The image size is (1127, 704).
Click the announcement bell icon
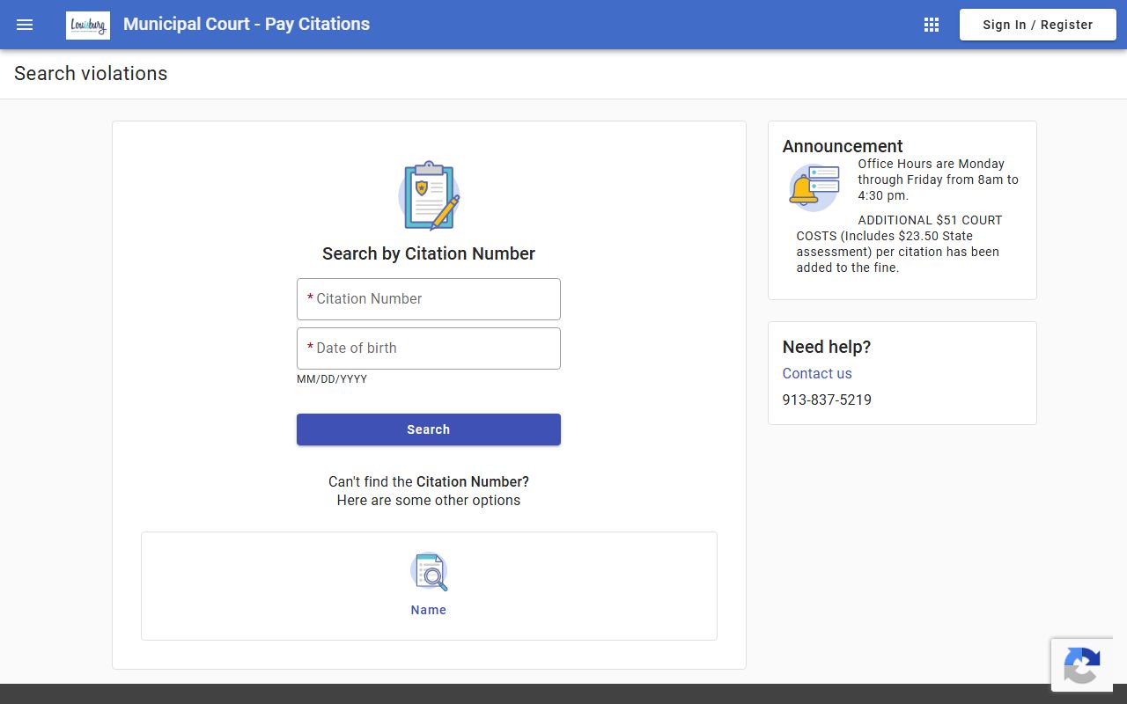coord(814,187)
